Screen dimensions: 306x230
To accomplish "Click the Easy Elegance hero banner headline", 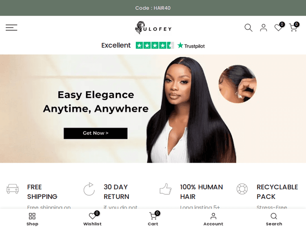I will point(95,102).
